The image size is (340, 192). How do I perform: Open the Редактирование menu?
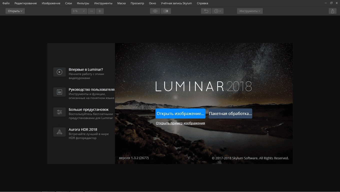point(25,3)
